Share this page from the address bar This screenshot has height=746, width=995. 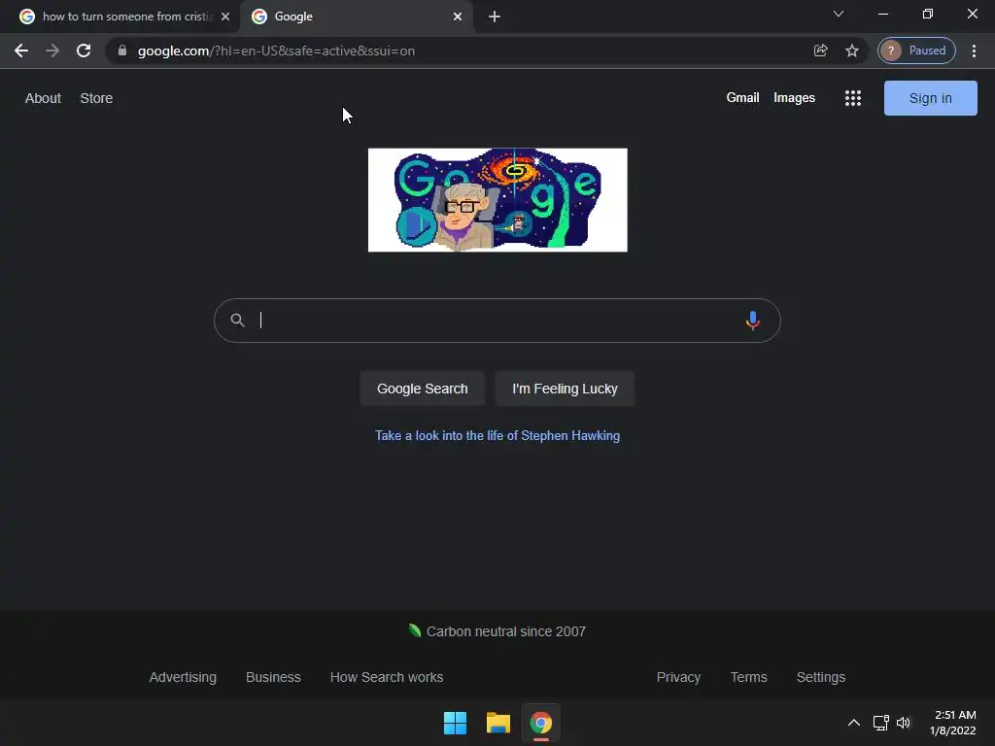coord(820,51)
